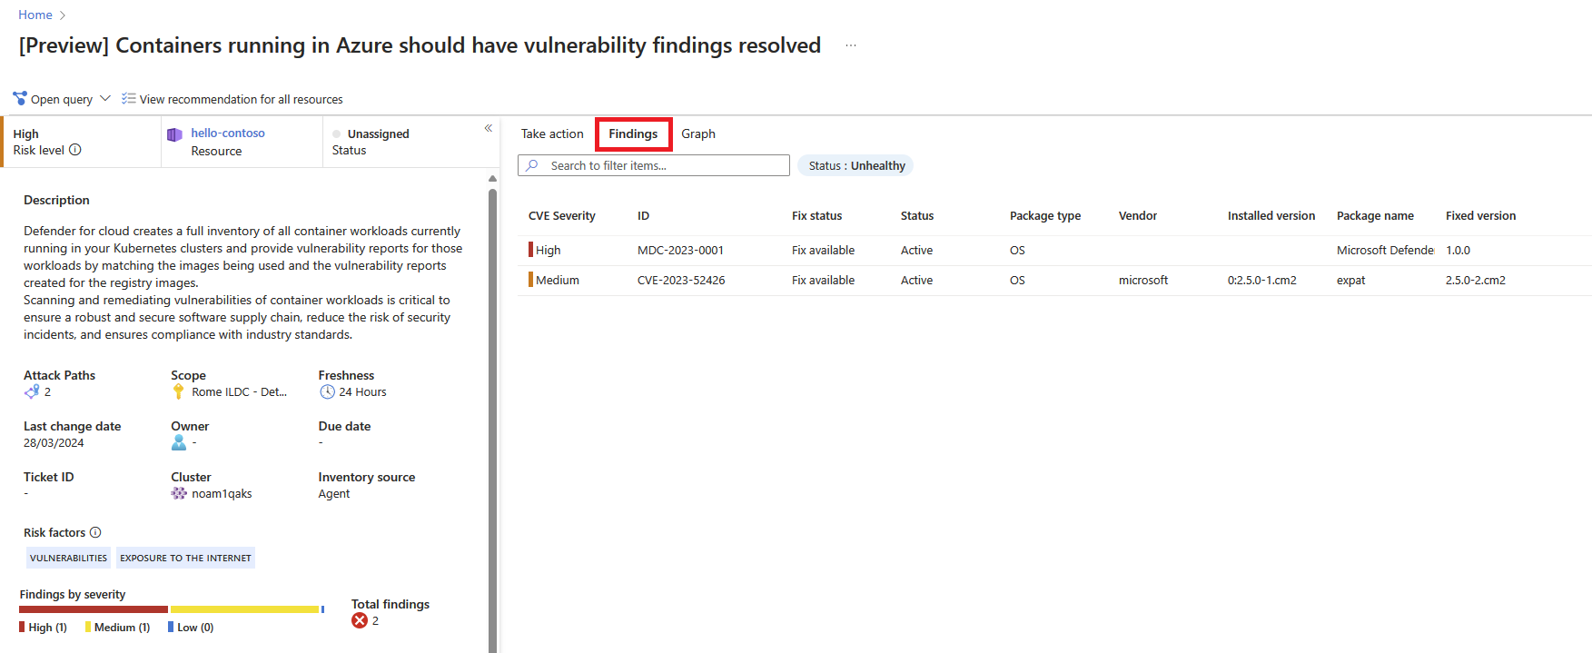
Task: Click the expat package name cell
Action: 1350,280
